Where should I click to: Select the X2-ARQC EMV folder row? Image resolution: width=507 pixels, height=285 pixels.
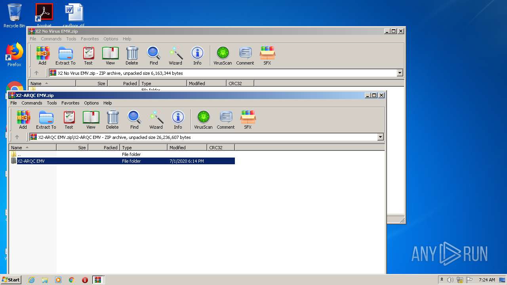pyautogui.click(x=122, y=161)
